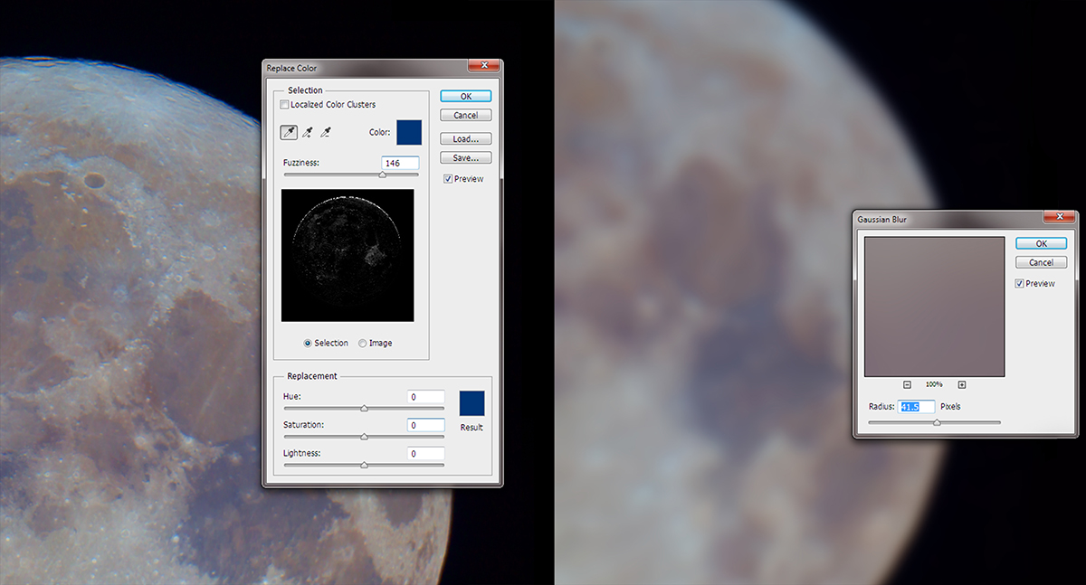This screenshot has height=585, width=1086.
Task: Focus the Hue value field
Action: tap(425, 397)
